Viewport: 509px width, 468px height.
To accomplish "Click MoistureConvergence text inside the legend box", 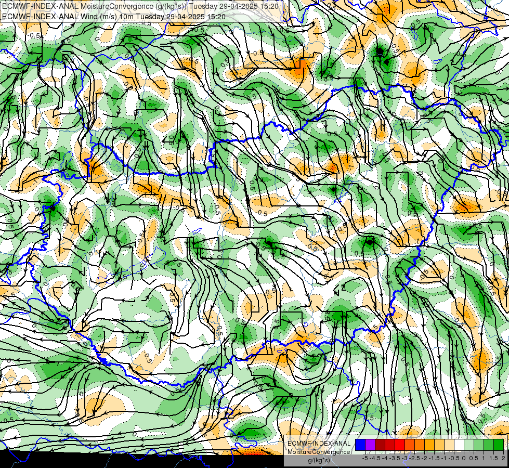I will click(319, 452).
